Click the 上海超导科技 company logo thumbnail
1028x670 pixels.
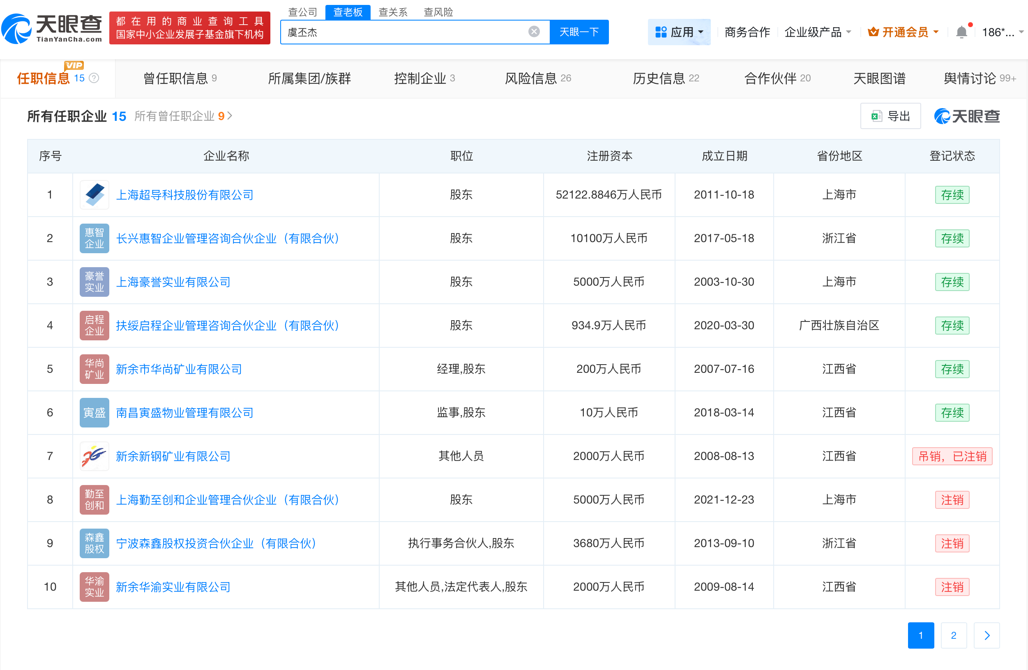(x=94, y=195)
